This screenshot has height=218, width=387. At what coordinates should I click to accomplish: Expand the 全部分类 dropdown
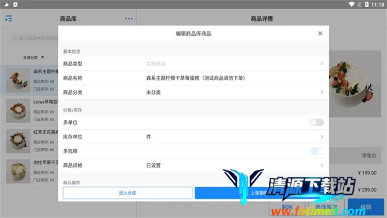(34, 57)
